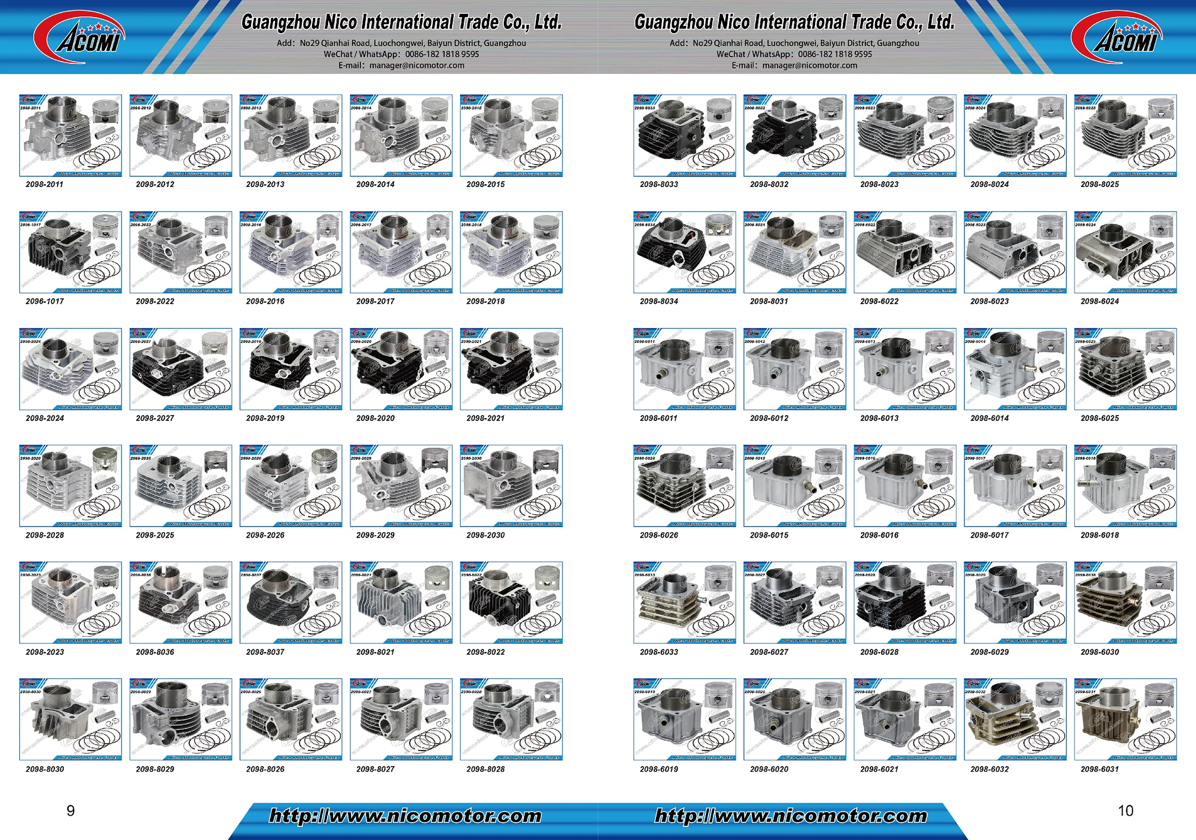Open product photo 2098-8030
This screenshot has width=1196, height=840.
tap(70, 719)
